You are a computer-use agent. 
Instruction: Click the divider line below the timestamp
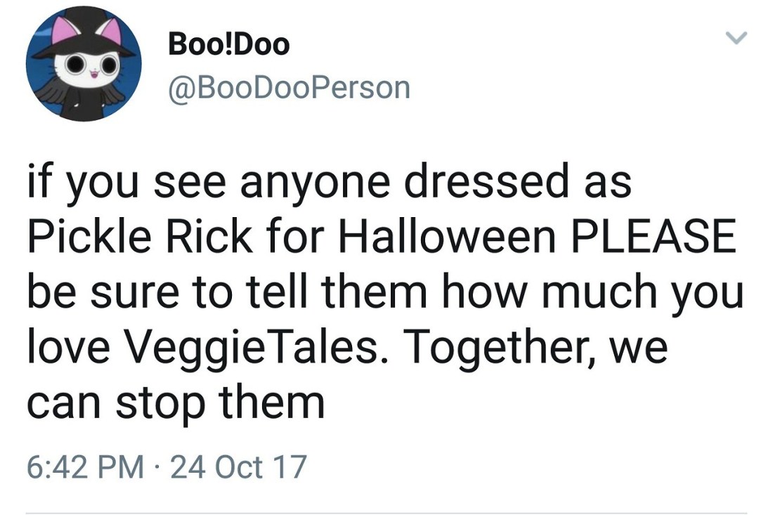(x=386, y=512)
